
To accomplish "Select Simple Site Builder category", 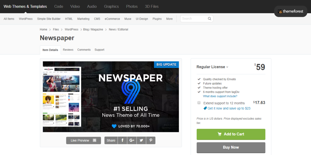I will 49,19.
